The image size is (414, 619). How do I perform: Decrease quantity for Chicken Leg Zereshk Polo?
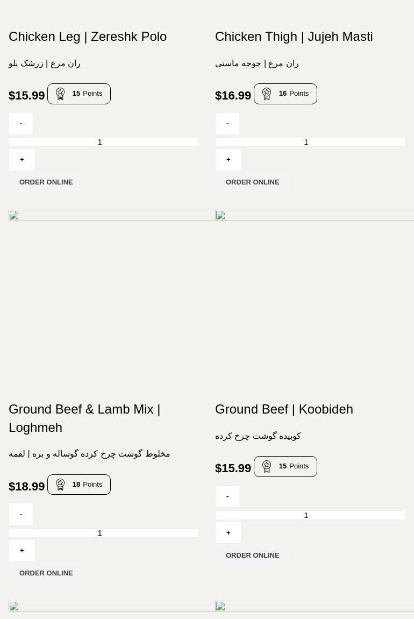pyautogui.click(x=21, y=124)
